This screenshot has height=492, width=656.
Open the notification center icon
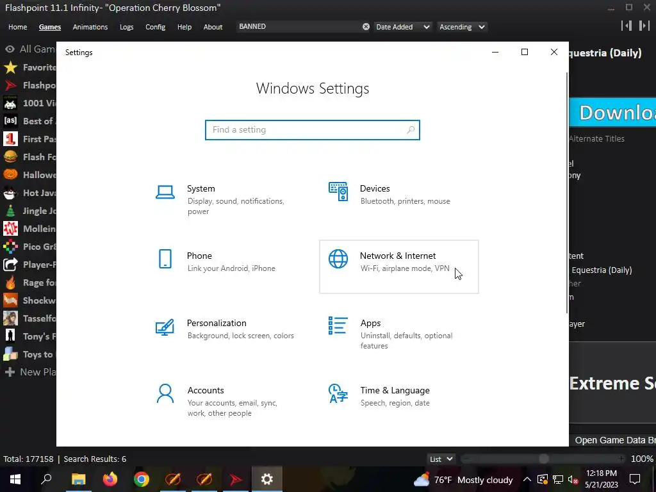click(635, 479)
